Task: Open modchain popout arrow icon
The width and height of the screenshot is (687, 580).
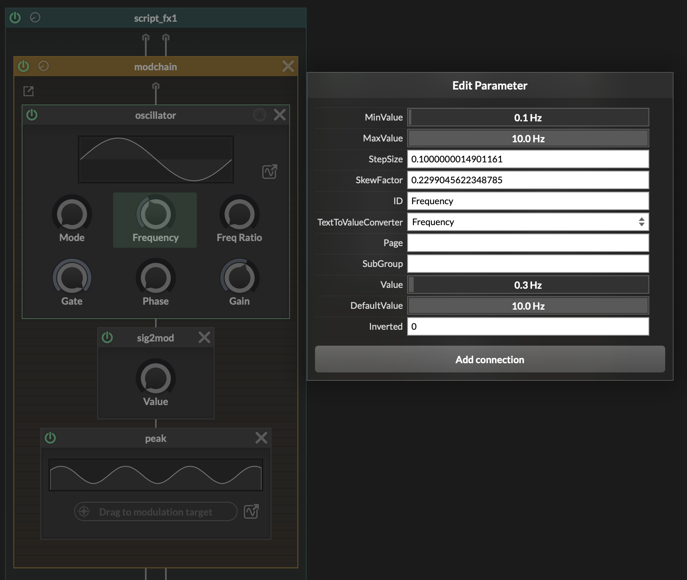Action: 28,91
